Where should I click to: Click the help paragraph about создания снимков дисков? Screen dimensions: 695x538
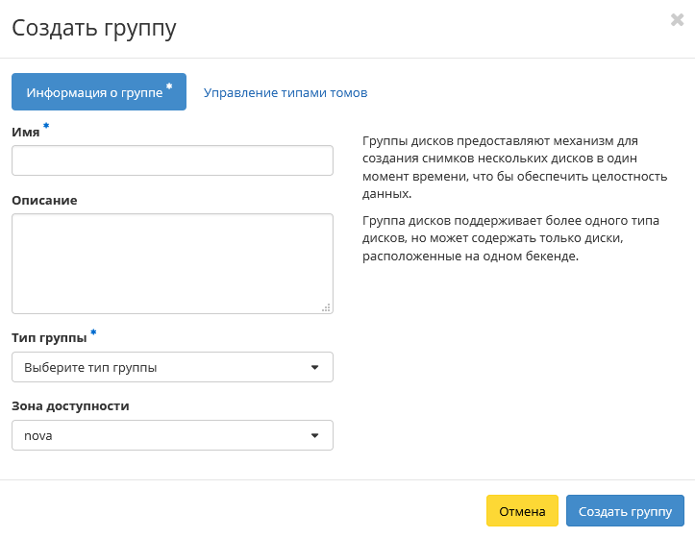click(501, 167)
